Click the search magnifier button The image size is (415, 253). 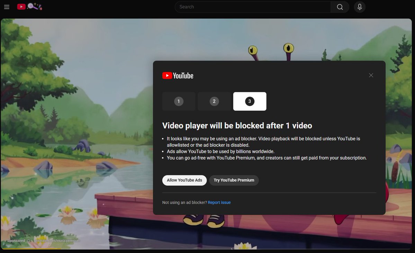(x=340, y=7)
